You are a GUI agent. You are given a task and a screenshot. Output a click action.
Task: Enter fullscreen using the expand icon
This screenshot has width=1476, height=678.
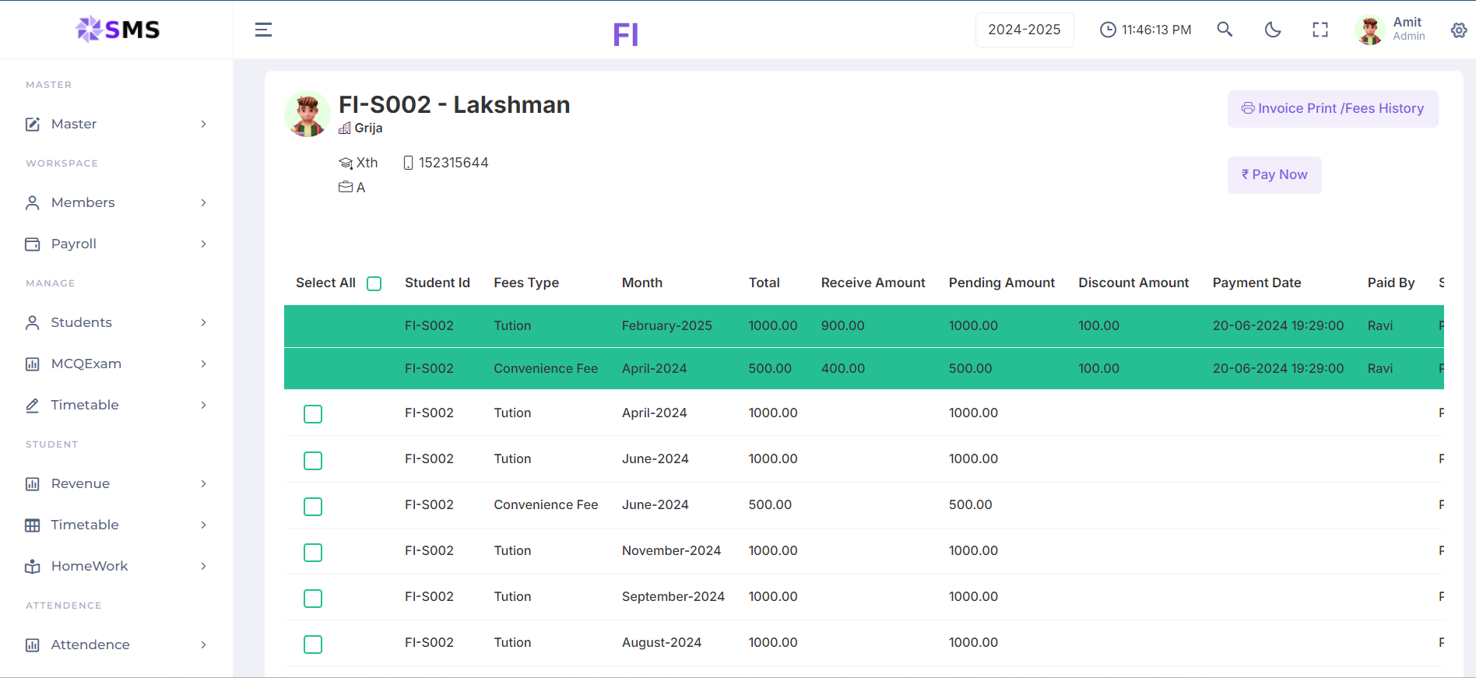pos(1320,30)
